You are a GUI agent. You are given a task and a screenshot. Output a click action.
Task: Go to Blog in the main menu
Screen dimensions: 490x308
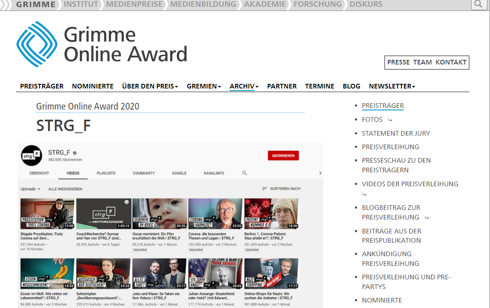352,86
